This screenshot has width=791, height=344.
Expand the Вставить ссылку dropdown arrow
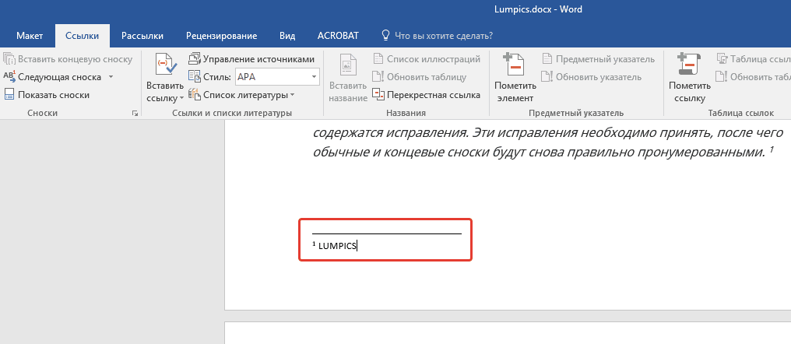click(181, 98)
